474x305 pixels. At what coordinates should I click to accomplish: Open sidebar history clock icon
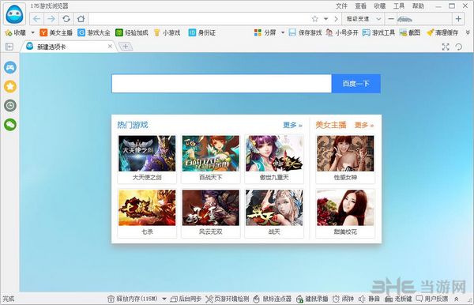tap(10, 106)
